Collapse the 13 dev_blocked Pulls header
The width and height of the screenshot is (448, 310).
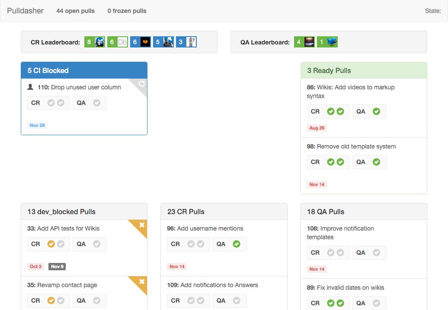click(84, 212)
